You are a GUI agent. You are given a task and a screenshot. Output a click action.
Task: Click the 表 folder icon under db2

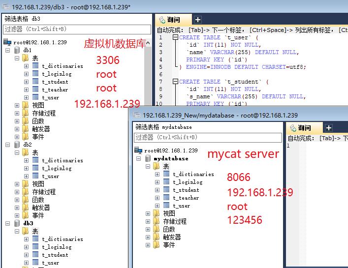[26, 152]
